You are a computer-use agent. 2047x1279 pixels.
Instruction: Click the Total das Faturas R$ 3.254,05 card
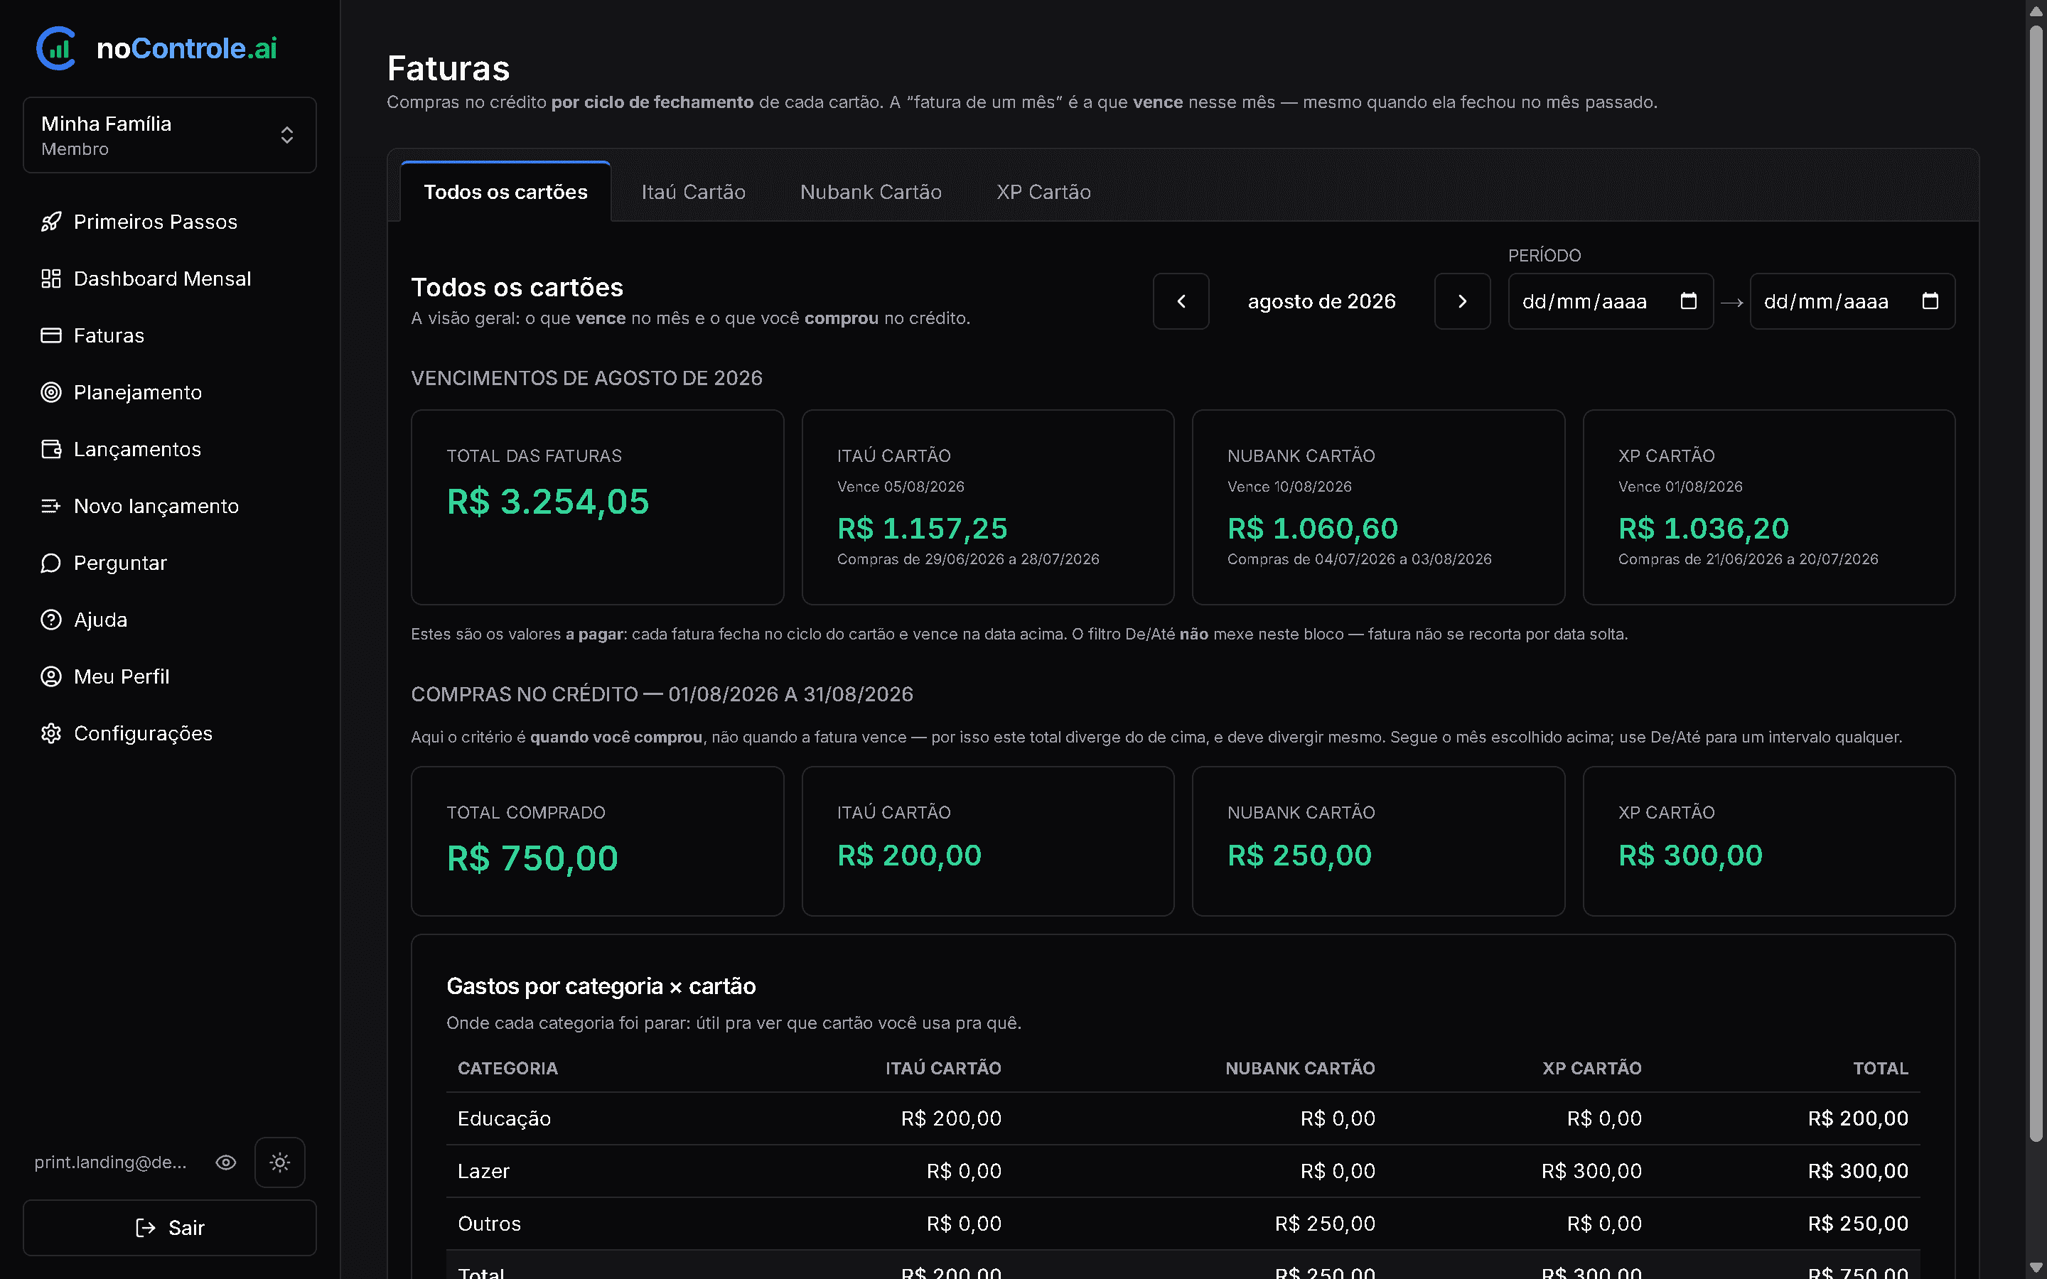pyautogui.click(x=597, y=507)
